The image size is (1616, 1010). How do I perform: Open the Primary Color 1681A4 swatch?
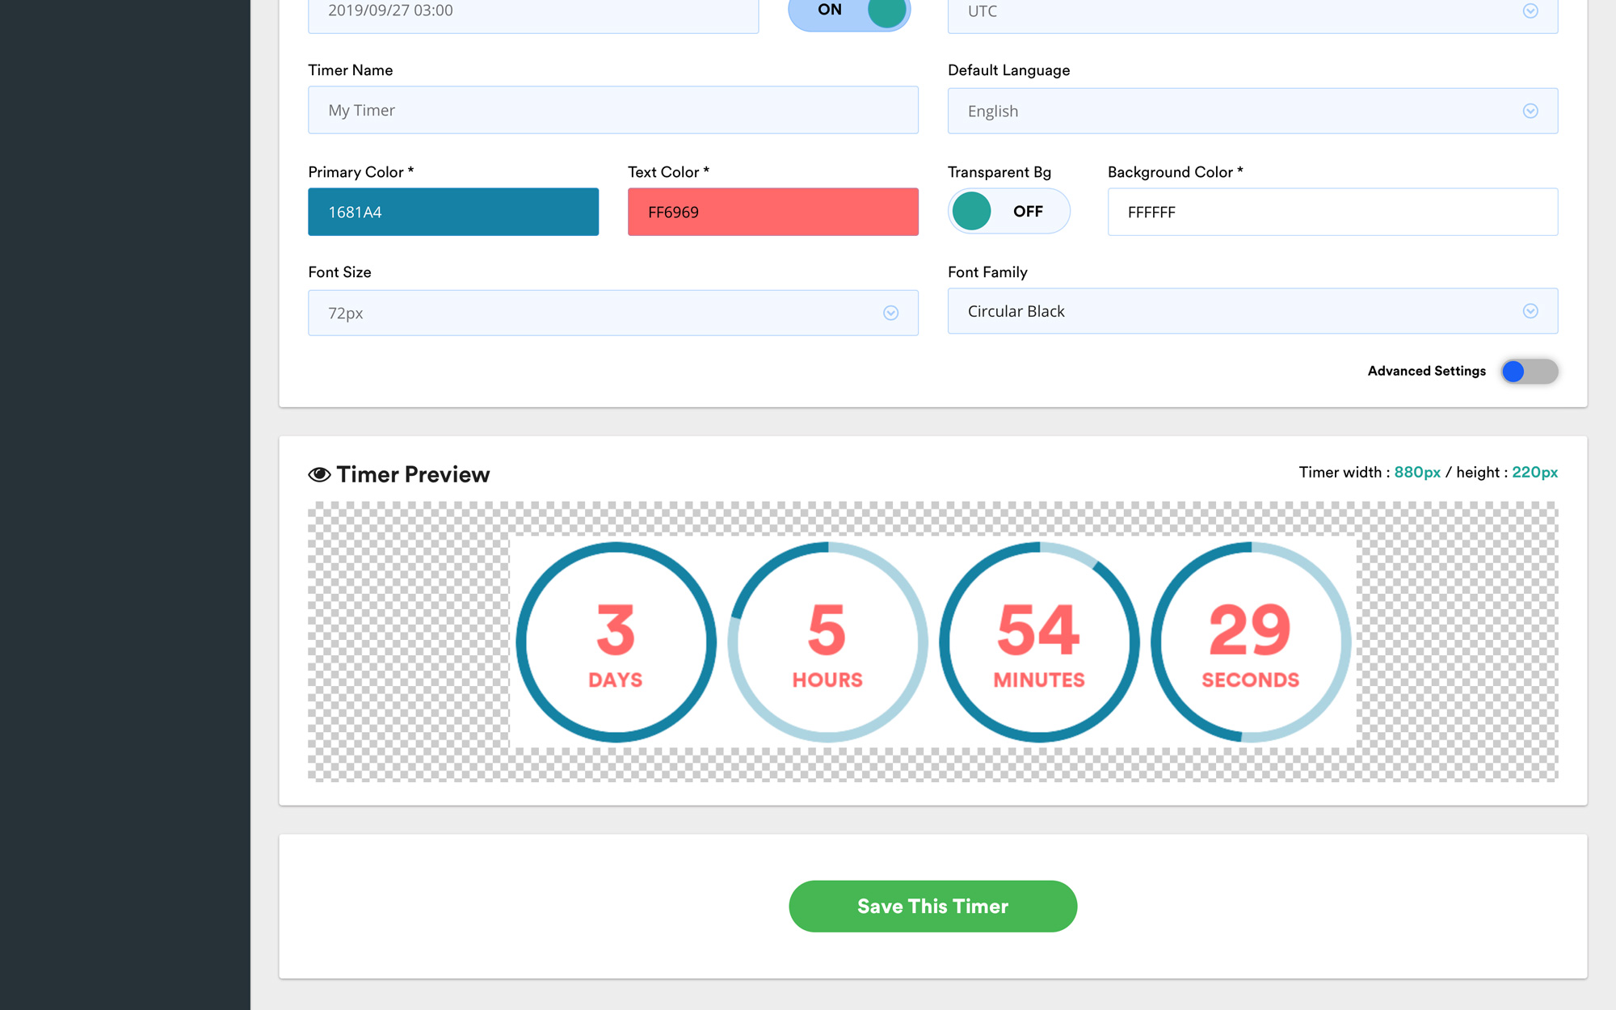point(453,212)
